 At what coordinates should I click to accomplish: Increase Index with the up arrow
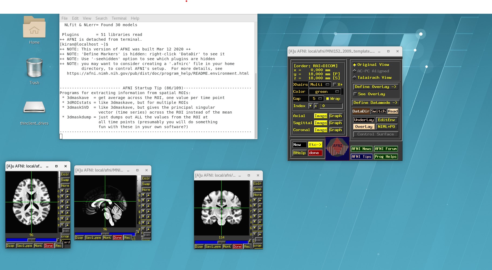pyautogui.click(x=316, y=106)
